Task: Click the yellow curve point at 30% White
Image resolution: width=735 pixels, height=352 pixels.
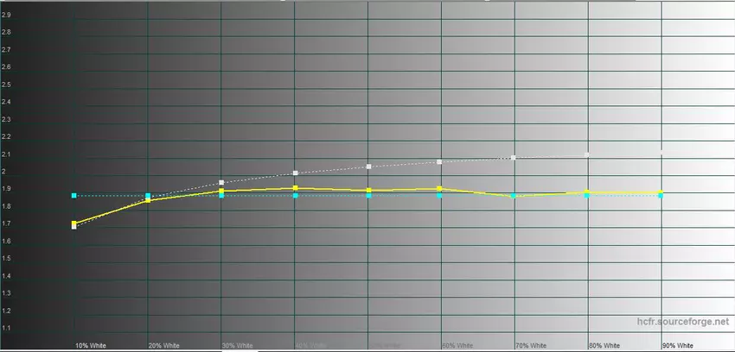Action: click(222, 191)
